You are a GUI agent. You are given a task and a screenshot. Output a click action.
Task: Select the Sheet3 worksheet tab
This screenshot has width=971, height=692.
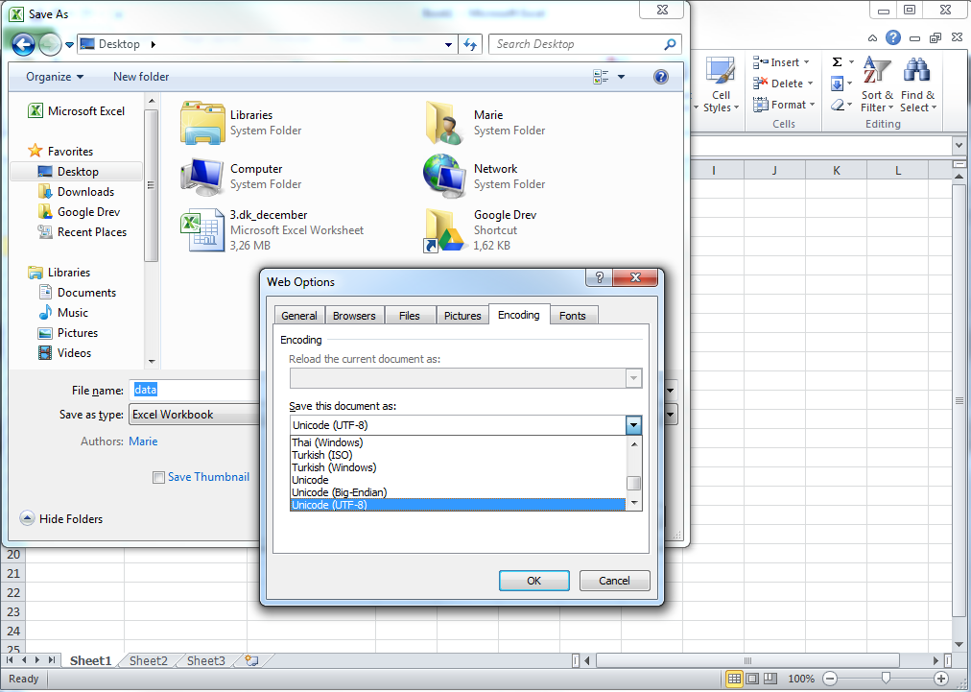pos(206,660)
